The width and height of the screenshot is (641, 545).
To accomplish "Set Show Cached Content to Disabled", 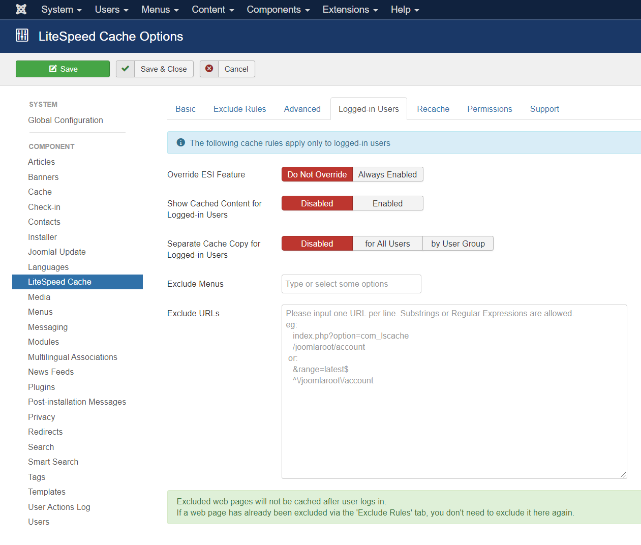I will [x=317, y=203].
